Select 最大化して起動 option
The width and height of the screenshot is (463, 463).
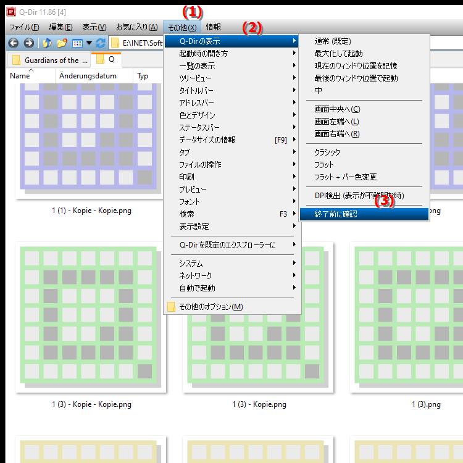pos(364,54)
